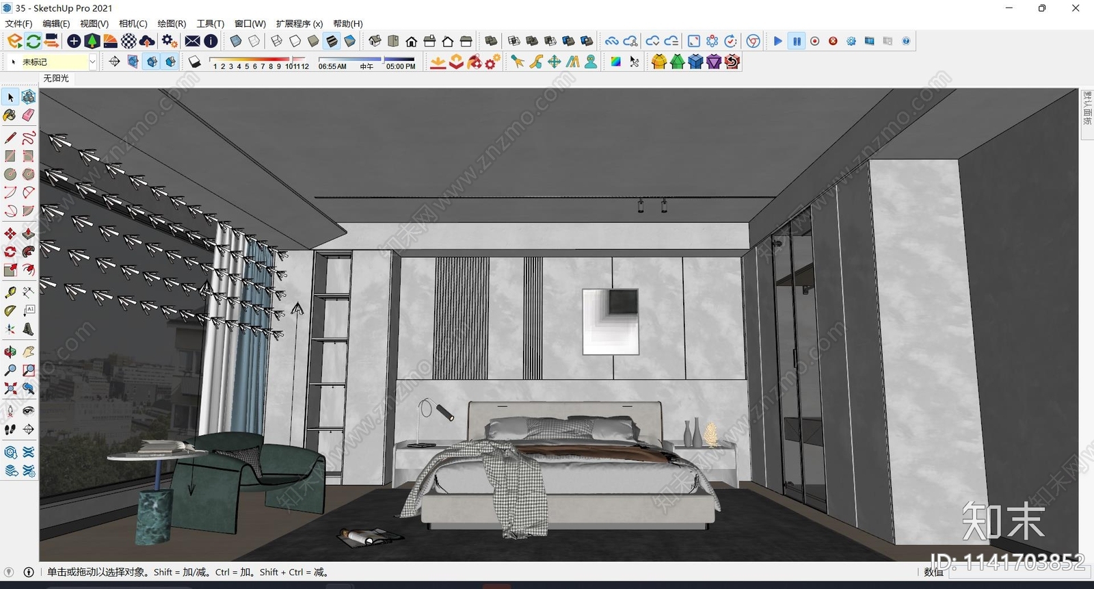Click the info about icon
The width and height of the screenshot is (1094, 589).
tap(211, 41)
